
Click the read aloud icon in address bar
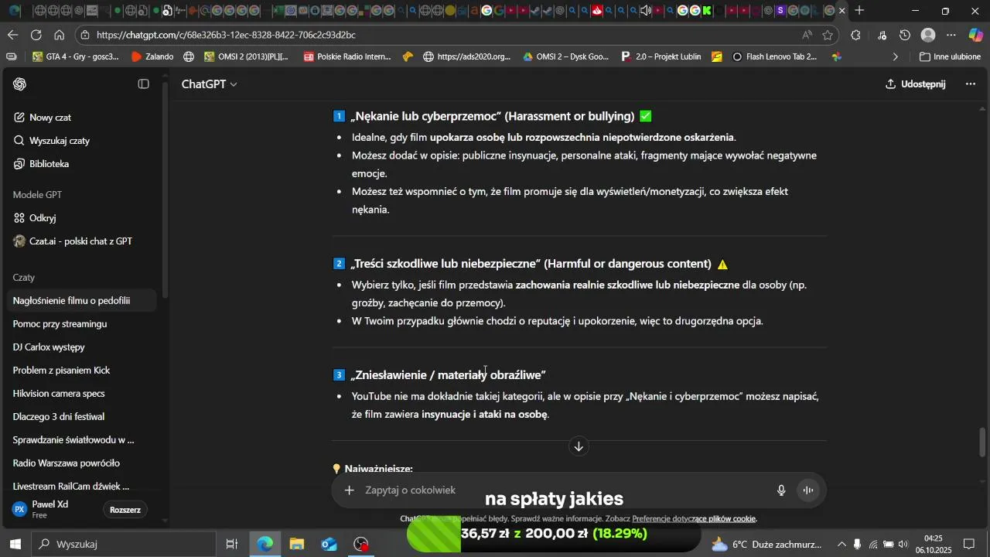(807, 35)
